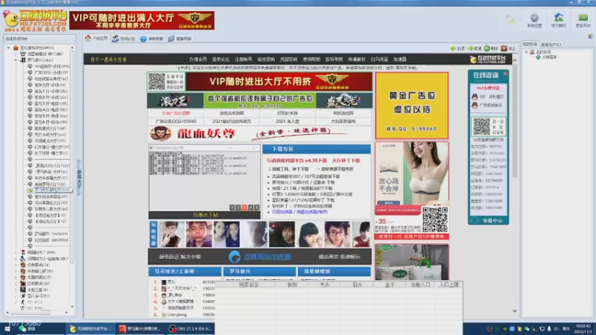Switch to the 平台主页 home tab

(96, 39)
